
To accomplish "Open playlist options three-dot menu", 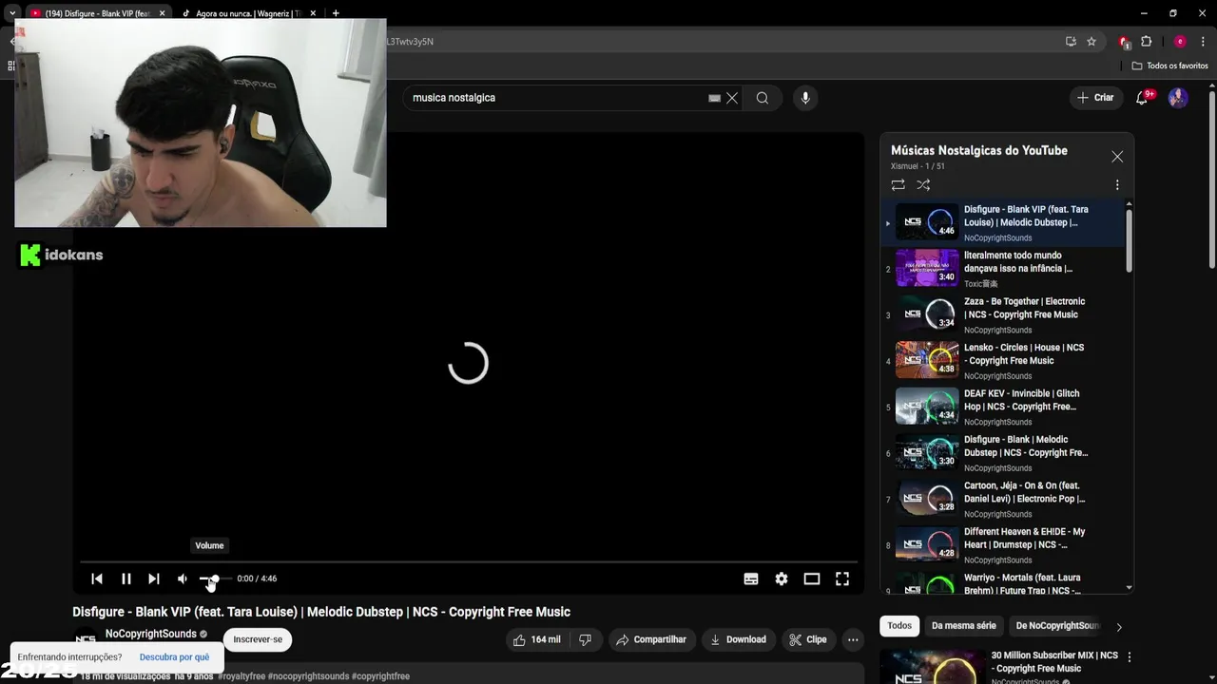I will (x=1117, y=185).
